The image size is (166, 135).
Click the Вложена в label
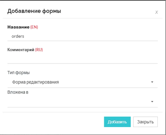18,92
